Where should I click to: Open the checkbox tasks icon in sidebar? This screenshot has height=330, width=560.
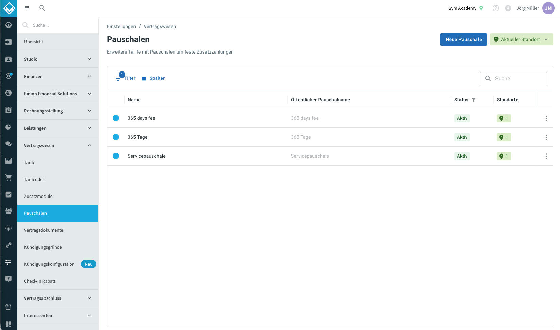point(8,194)
